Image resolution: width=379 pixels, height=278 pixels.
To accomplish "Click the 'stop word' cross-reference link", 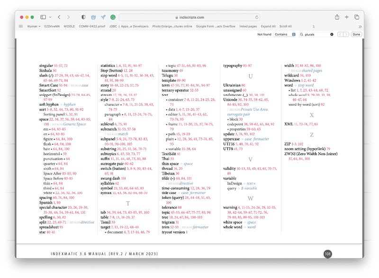I will click(x=306, y=85).
